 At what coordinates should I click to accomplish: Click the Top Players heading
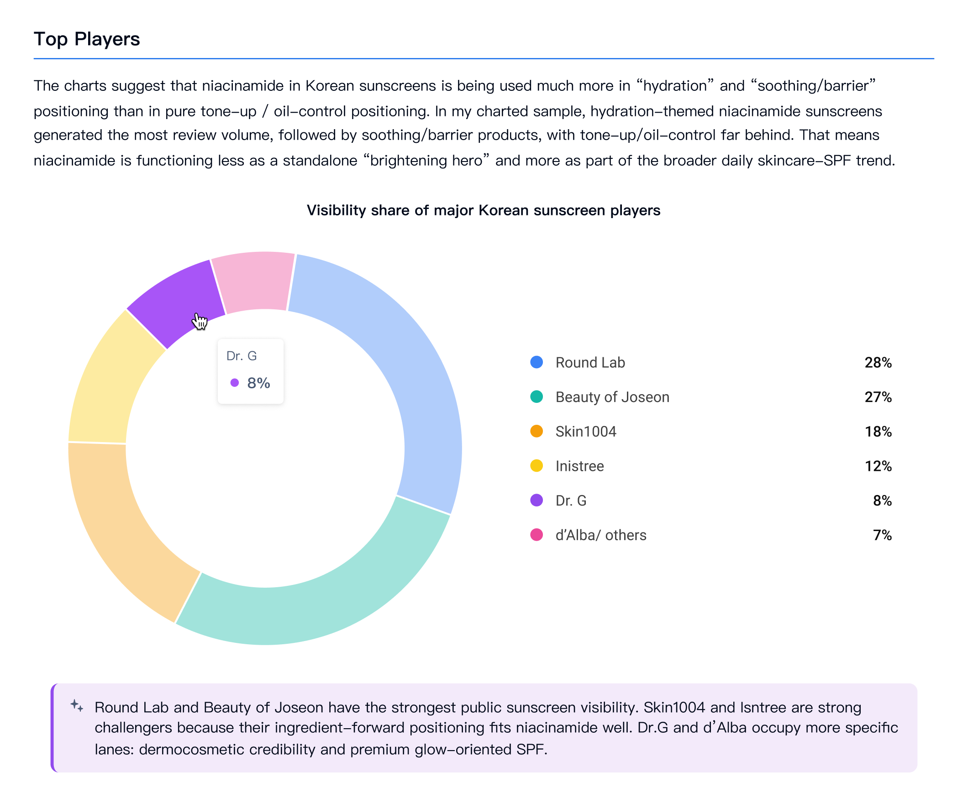(86, 39)
